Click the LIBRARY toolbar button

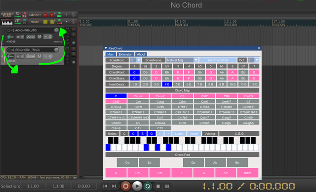(35, 15)
